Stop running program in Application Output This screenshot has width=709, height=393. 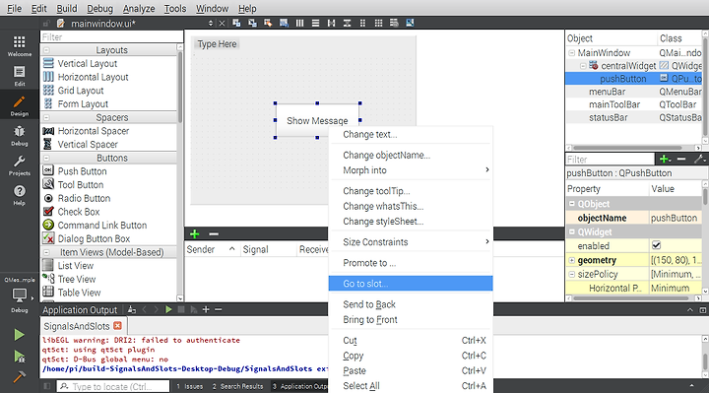(x=181, y=309)
